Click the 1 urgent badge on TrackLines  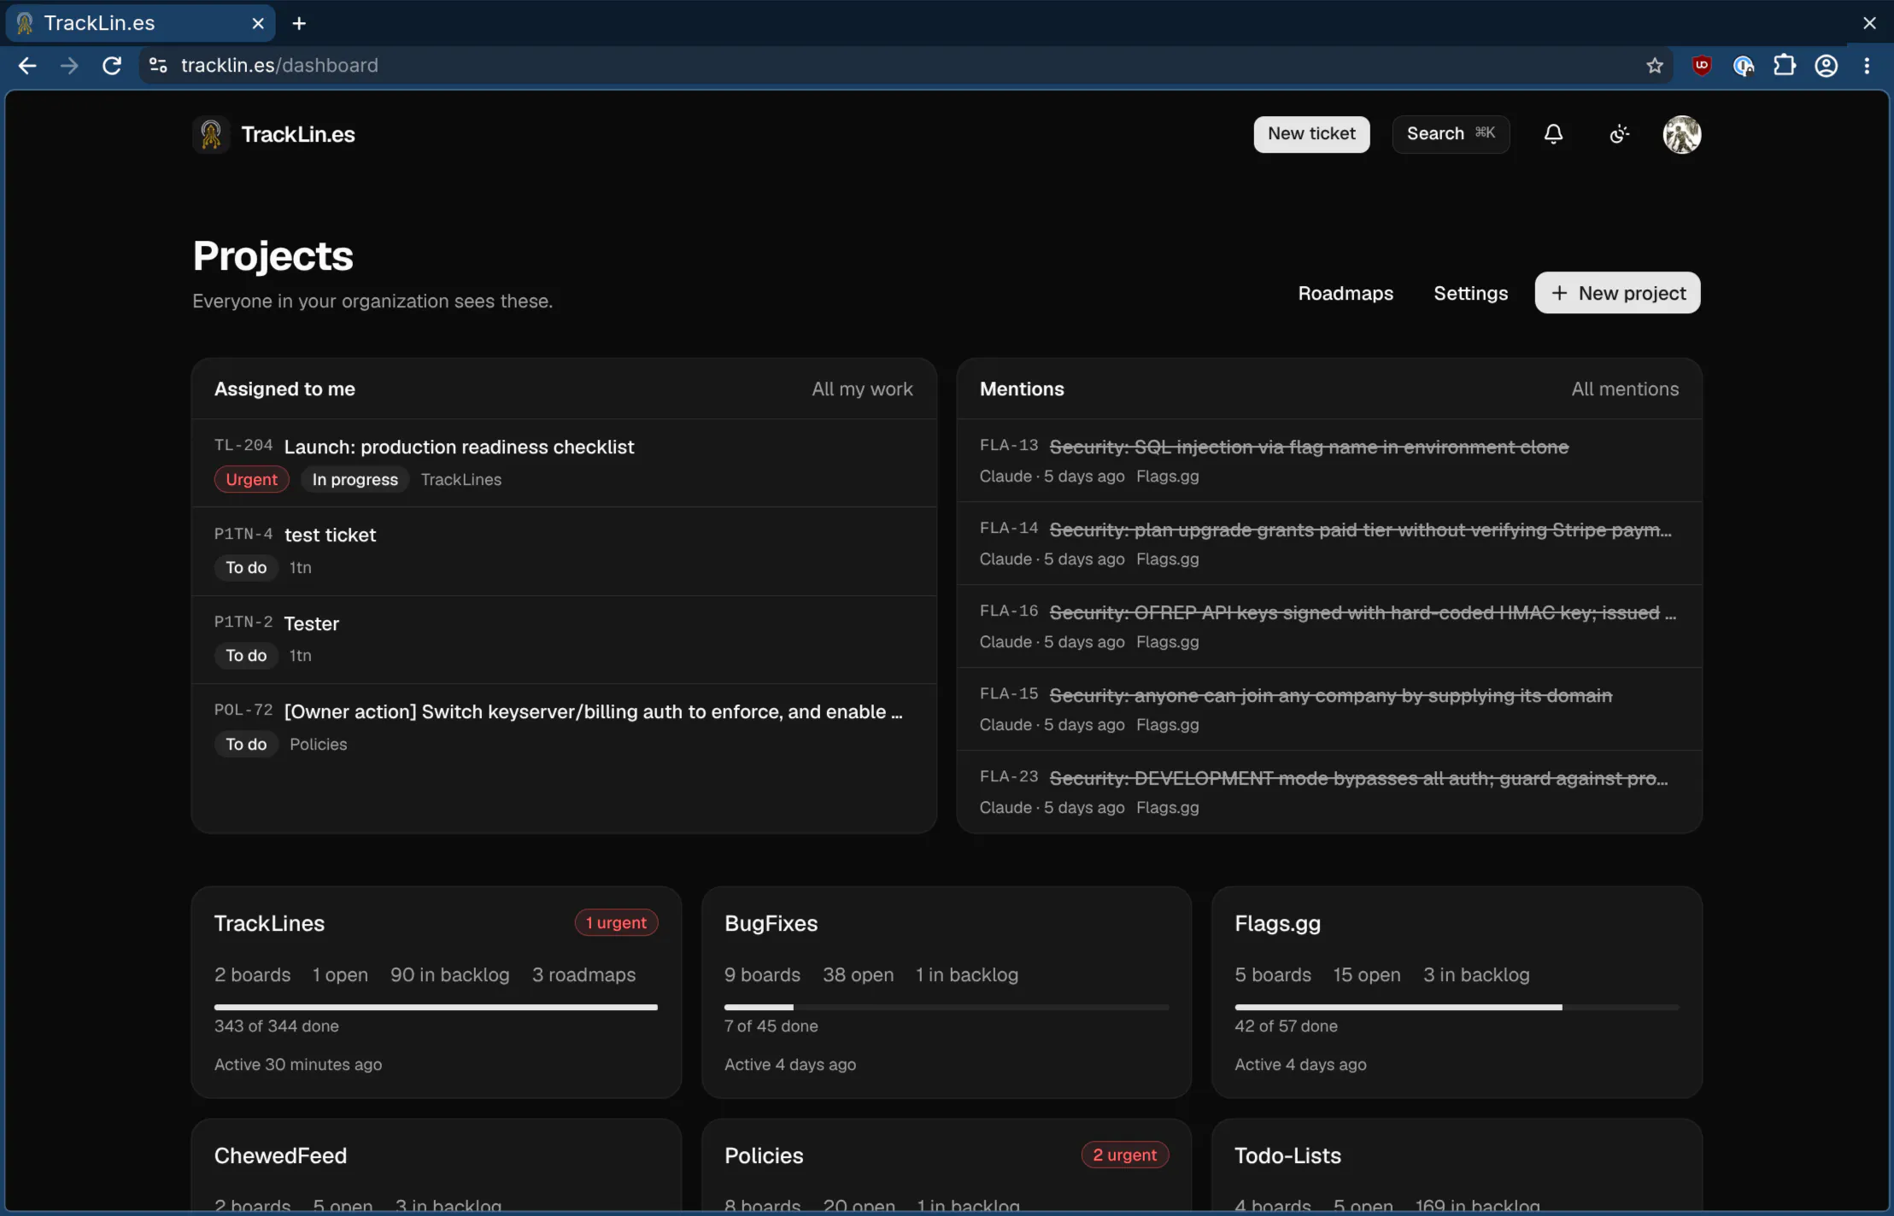pyautogui.click(x=616, y=922)
